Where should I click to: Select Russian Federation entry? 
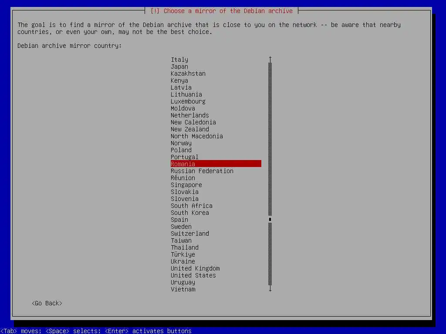pos(202,171)
